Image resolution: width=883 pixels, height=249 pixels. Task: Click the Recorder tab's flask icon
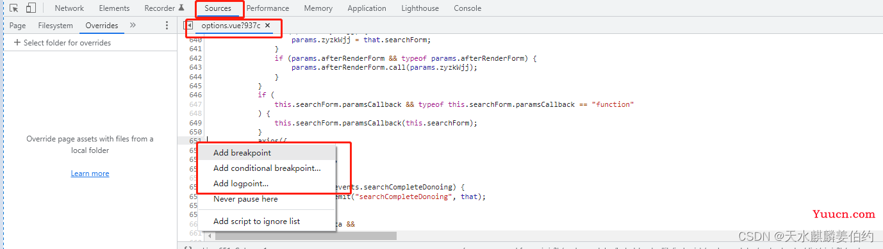pos(181,8)
